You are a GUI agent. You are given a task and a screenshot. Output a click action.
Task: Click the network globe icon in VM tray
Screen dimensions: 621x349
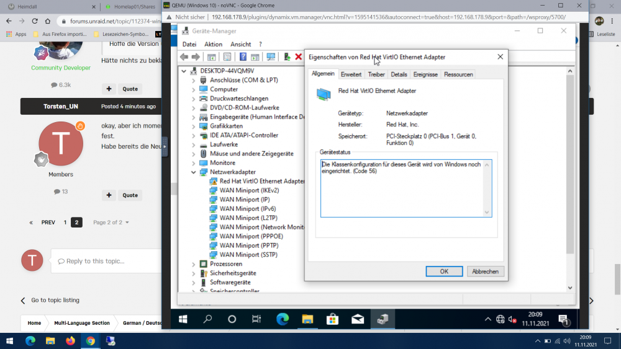coord(500,319)
